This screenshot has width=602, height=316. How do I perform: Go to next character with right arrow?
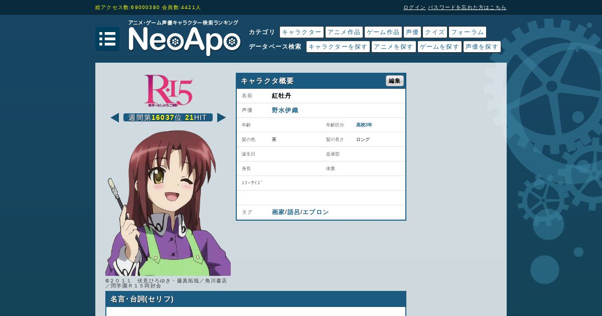point(221,117)
